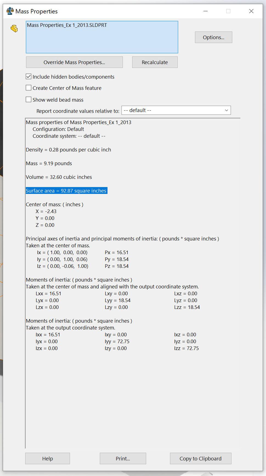Click the Px = 16.51 principal moment value
The width and height of the screenshot is (266, 476).
tap(117, 253)
